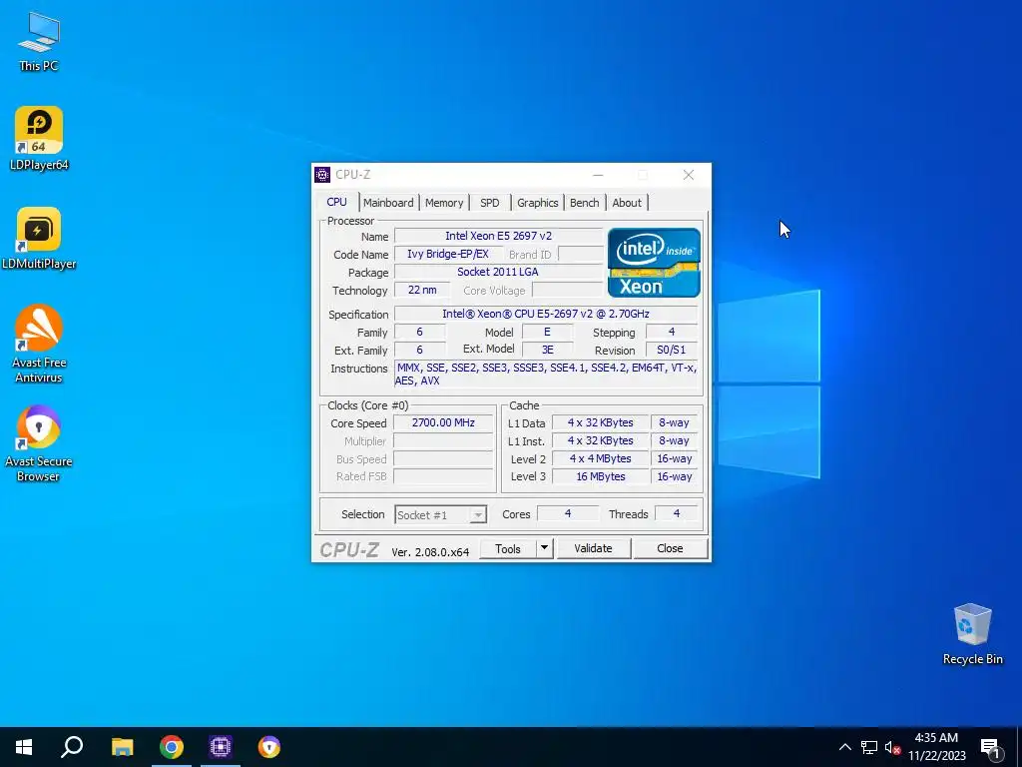Click the Name field Intel Xeon E5 2697 v2
The image size is (1022, 767).
[x=499, y=236]
